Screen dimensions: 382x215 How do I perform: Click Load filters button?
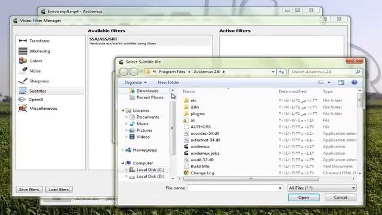[58, 189]
